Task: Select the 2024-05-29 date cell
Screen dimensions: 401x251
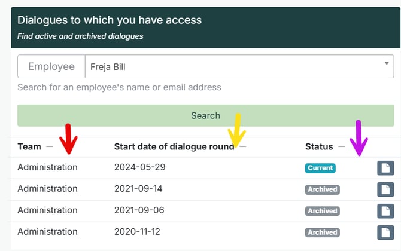Action: click(140, 167)
